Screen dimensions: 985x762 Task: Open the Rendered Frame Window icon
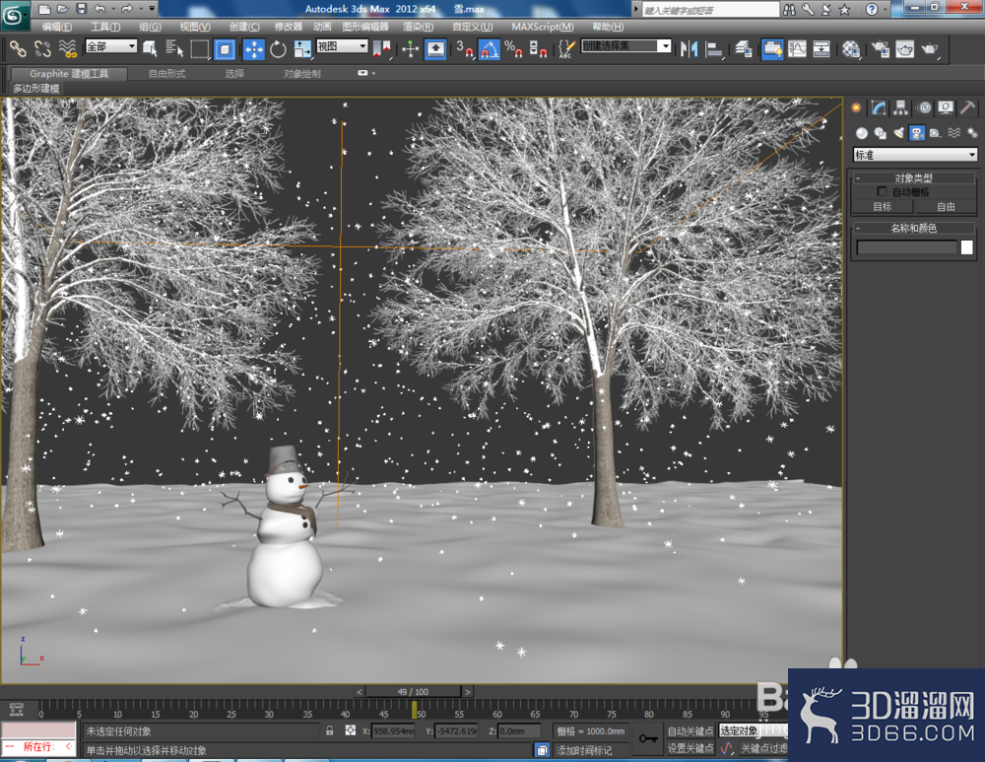coord(904,48)
